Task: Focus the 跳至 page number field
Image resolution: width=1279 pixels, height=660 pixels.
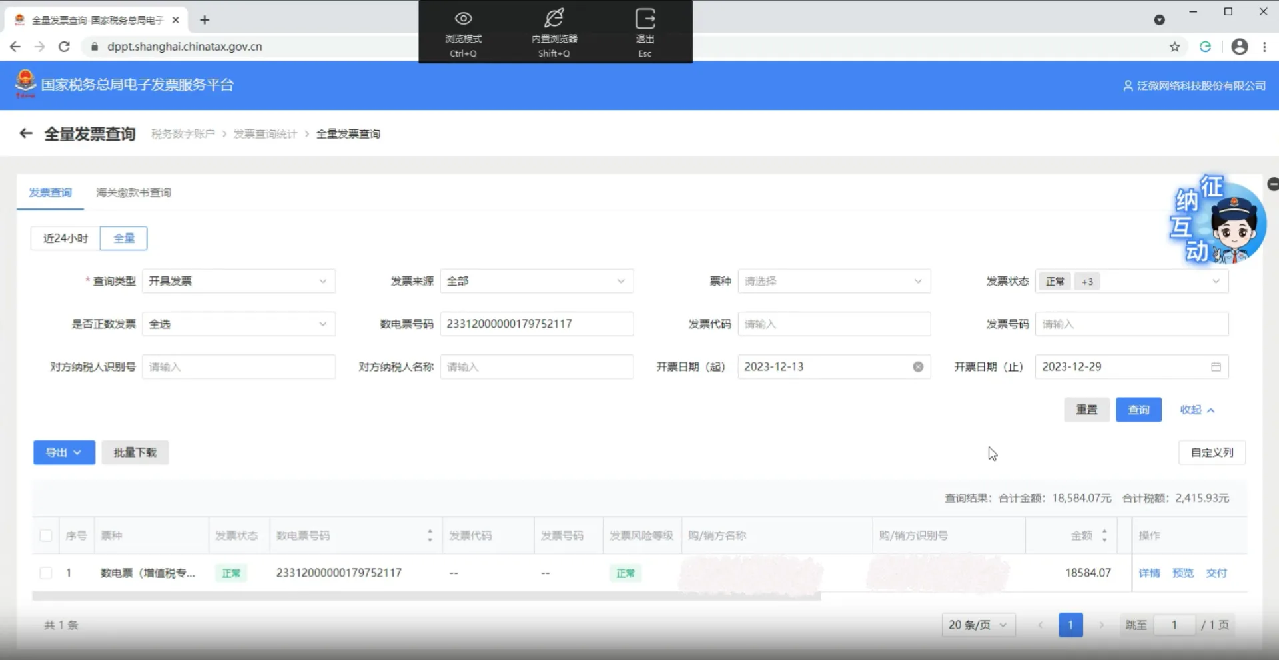Action: click(1174, 625)
